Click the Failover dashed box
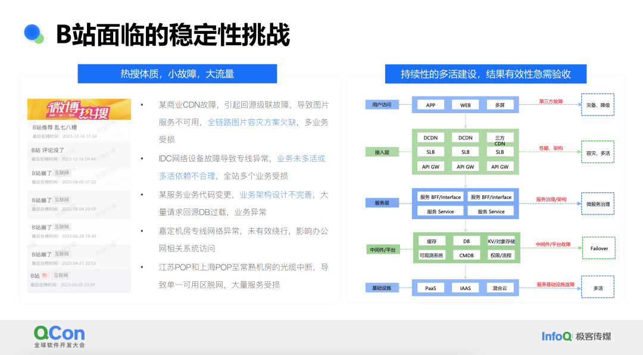The height and width of the screenshot is (355, 643). point(599,248)
